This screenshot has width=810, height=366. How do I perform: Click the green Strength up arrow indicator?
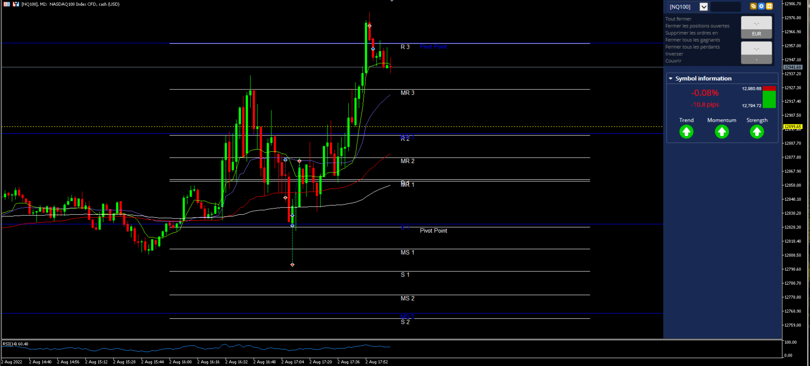[757, 132]
